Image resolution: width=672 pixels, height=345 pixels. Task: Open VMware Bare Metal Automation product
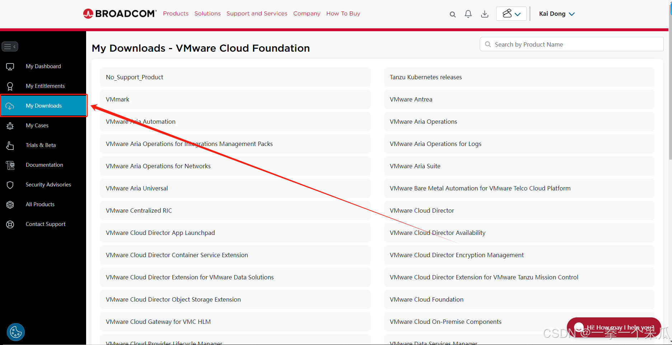tap(519, 188)
